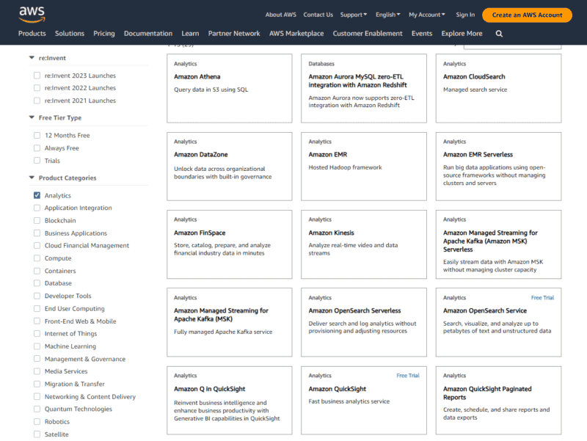Open the AWS Marketplace menu item
Screen dimensions: 587x441
[296, 33]
